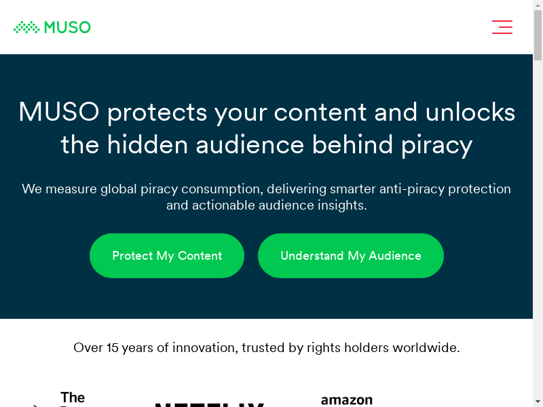
Task: Click the "Over 15 years of innovation" tagline
Action: pyautogui.click(x=267, y=348)
